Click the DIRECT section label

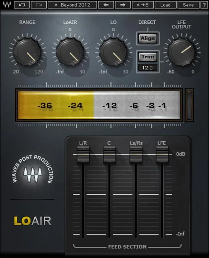[x=147, y=22]
